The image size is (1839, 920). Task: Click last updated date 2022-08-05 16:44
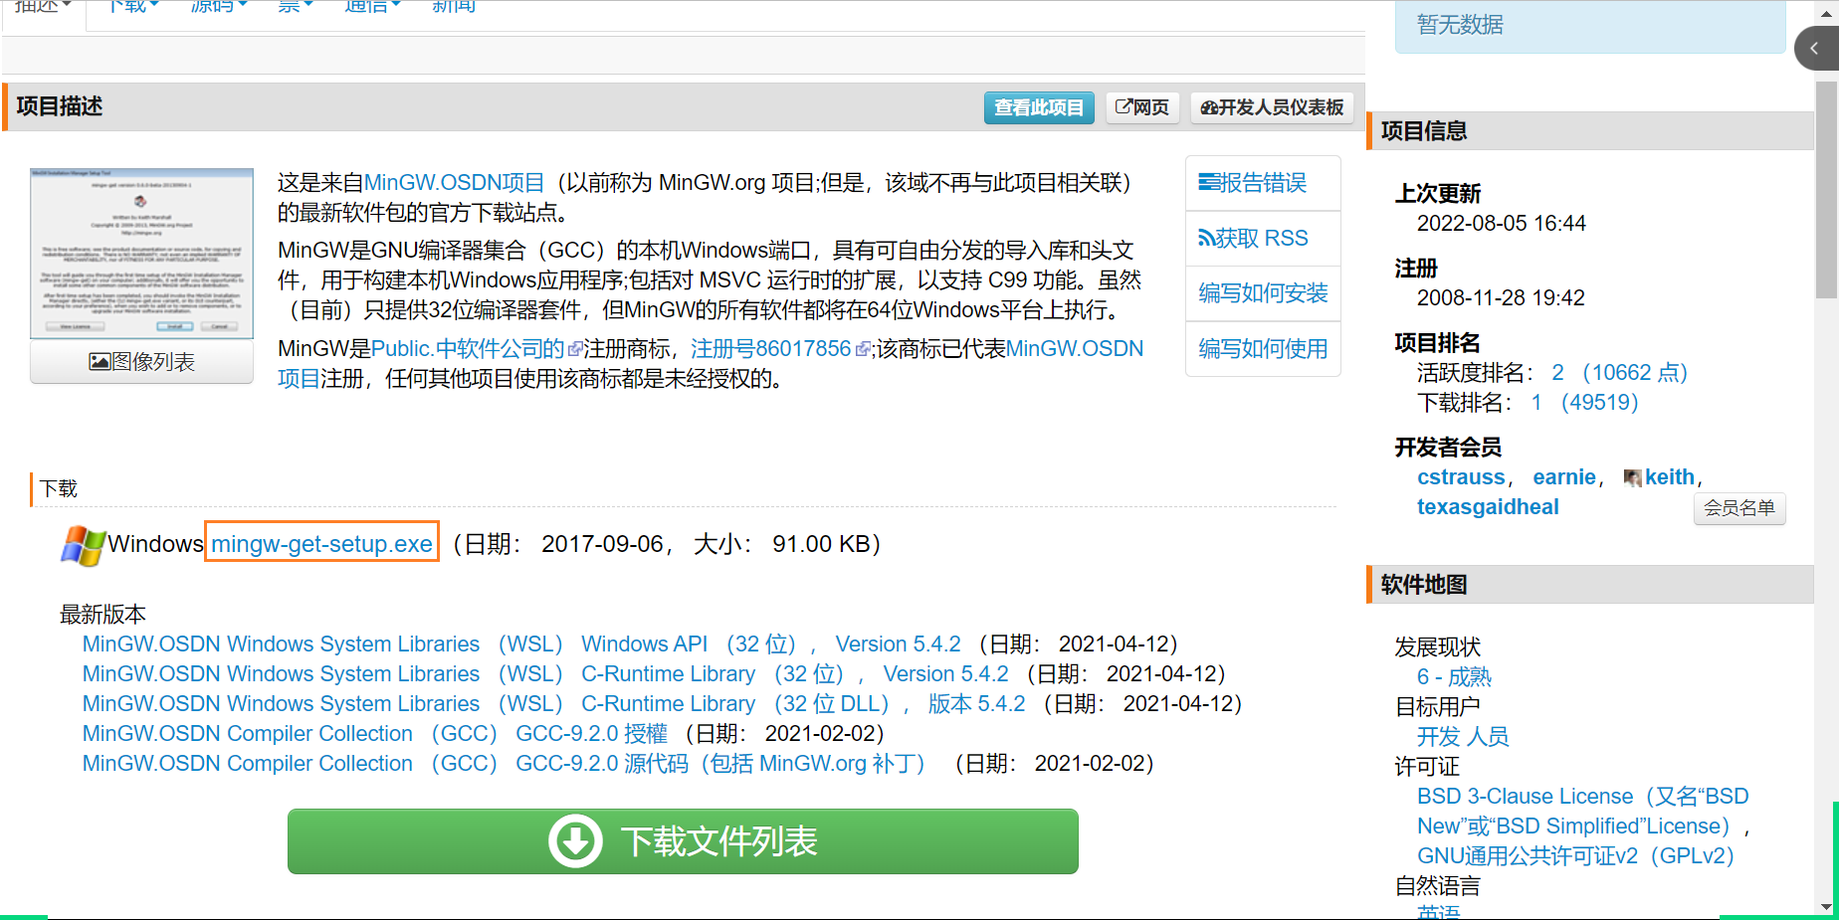click(x=1501, y=224)
